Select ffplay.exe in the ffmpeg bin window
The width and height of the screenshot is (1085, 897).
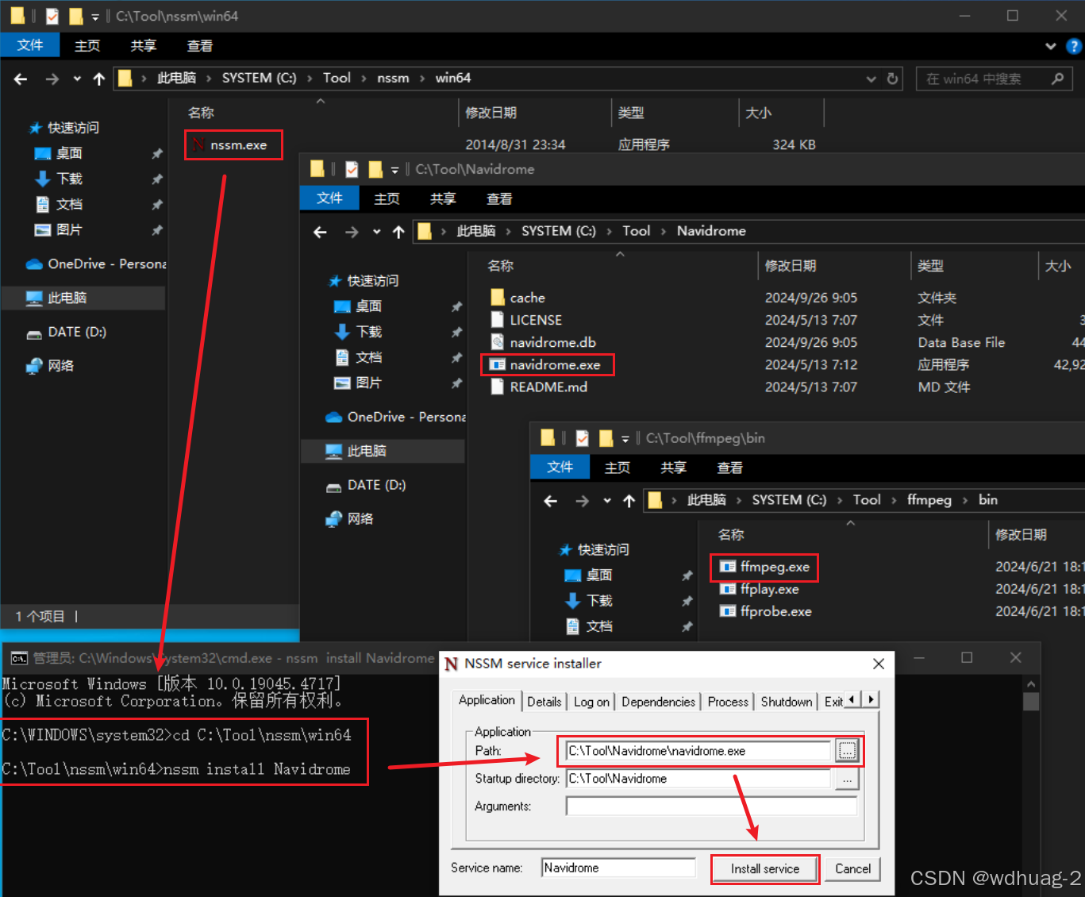(x=768, y=589)
